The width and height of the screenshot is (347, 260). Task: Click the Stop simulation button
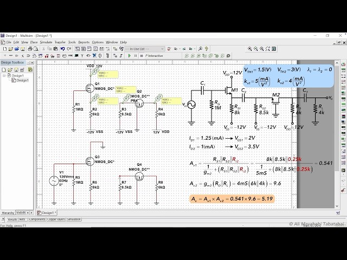[x=142, y=56]
